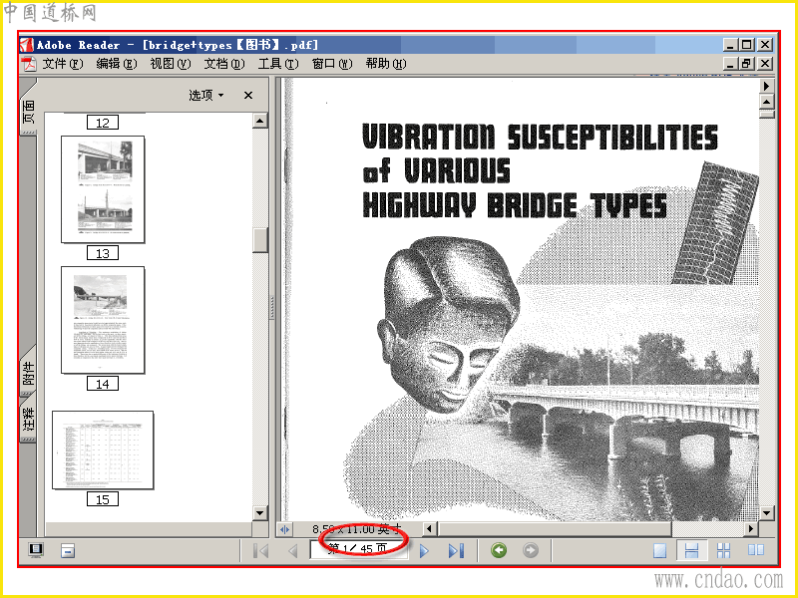The height and width of the screenshot is (598, 798).
Task: Click the page size 8.50 x 11.00 text
Action: coord(356,529)
